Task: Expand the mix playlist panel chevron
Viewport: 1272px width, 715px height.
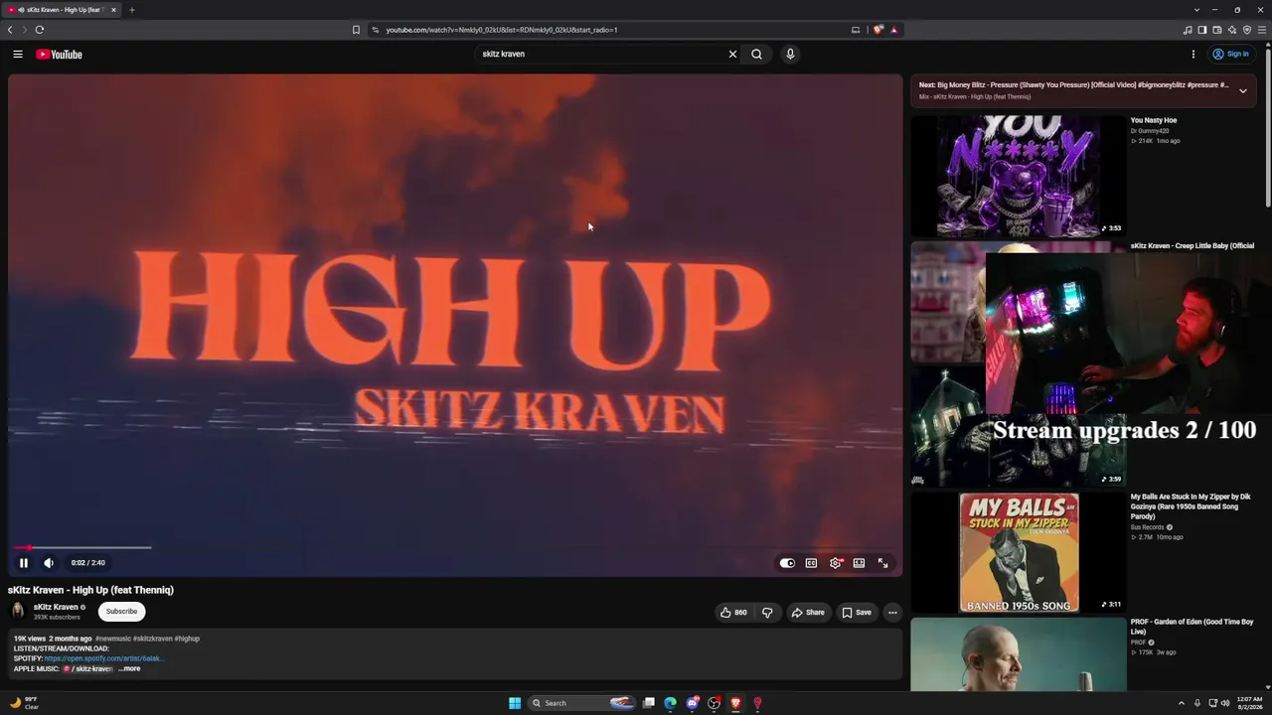Action: (1242, 90)
